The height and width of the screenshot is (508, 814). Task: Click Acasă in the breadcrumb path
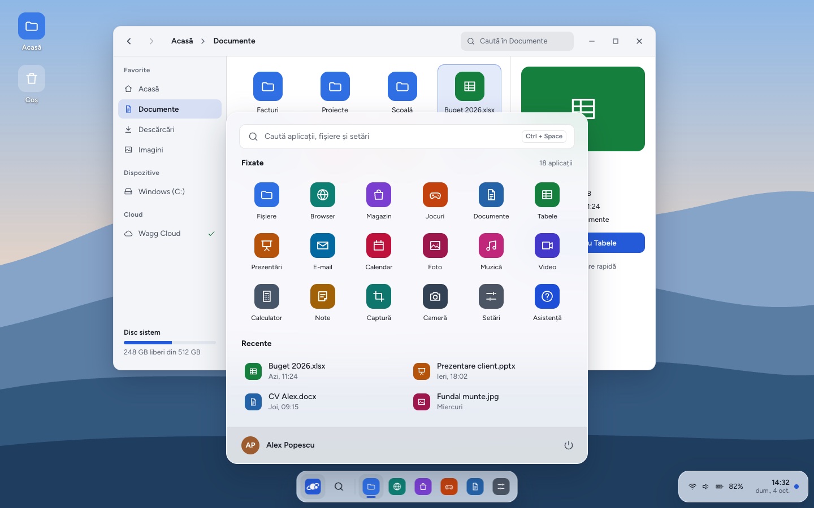[x=182, y=41]
